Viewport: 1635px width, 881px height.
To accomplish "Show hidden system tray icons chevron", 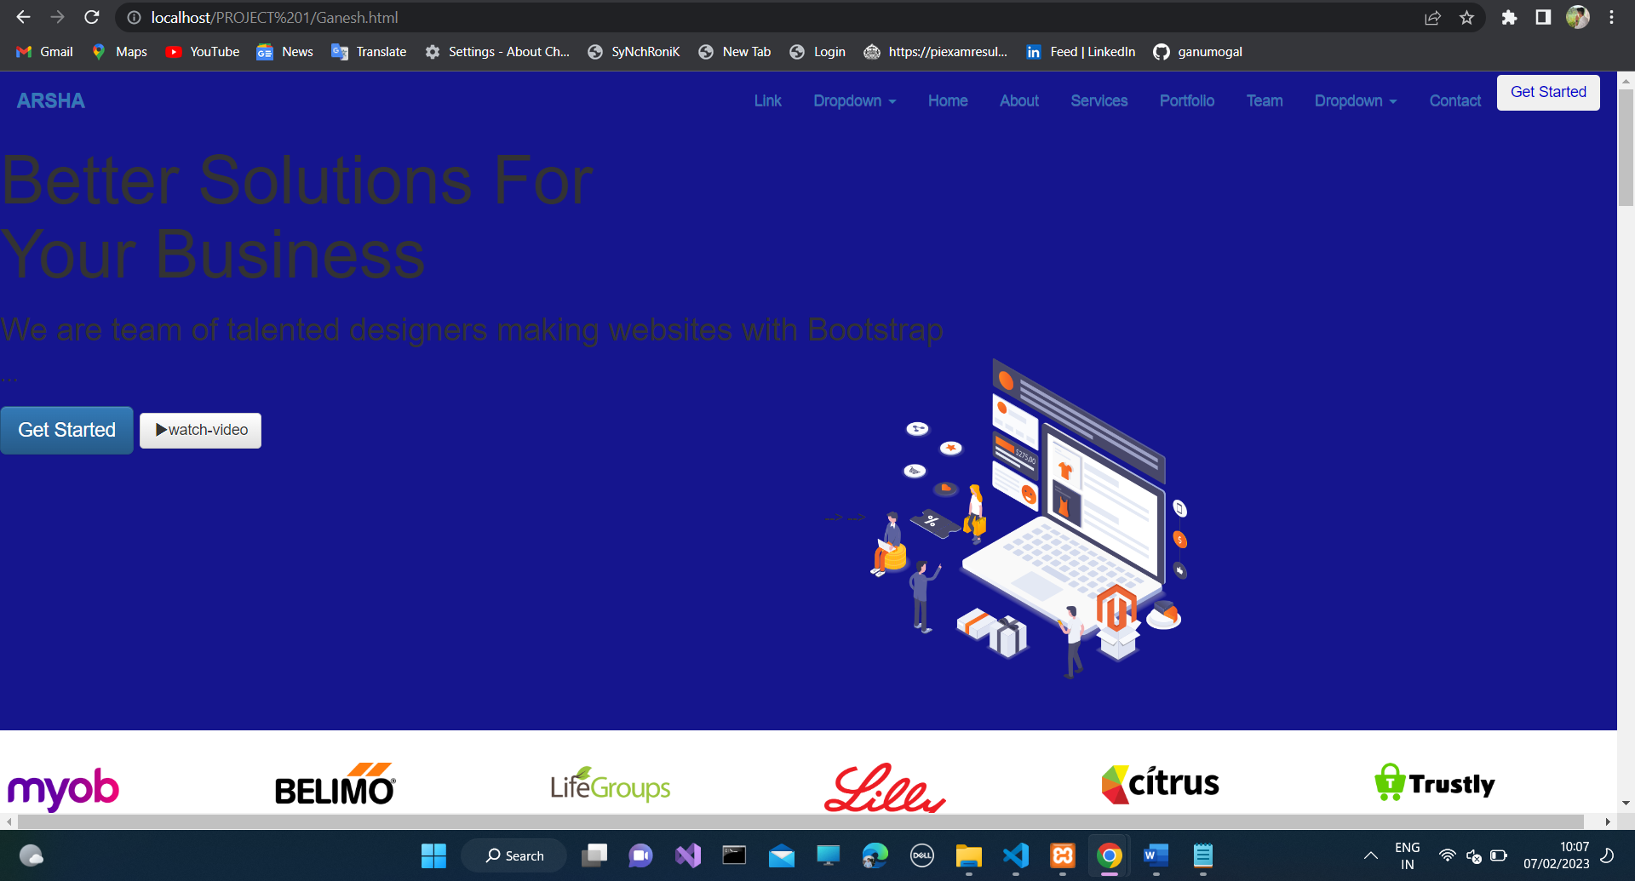I will coord(1370,855).
